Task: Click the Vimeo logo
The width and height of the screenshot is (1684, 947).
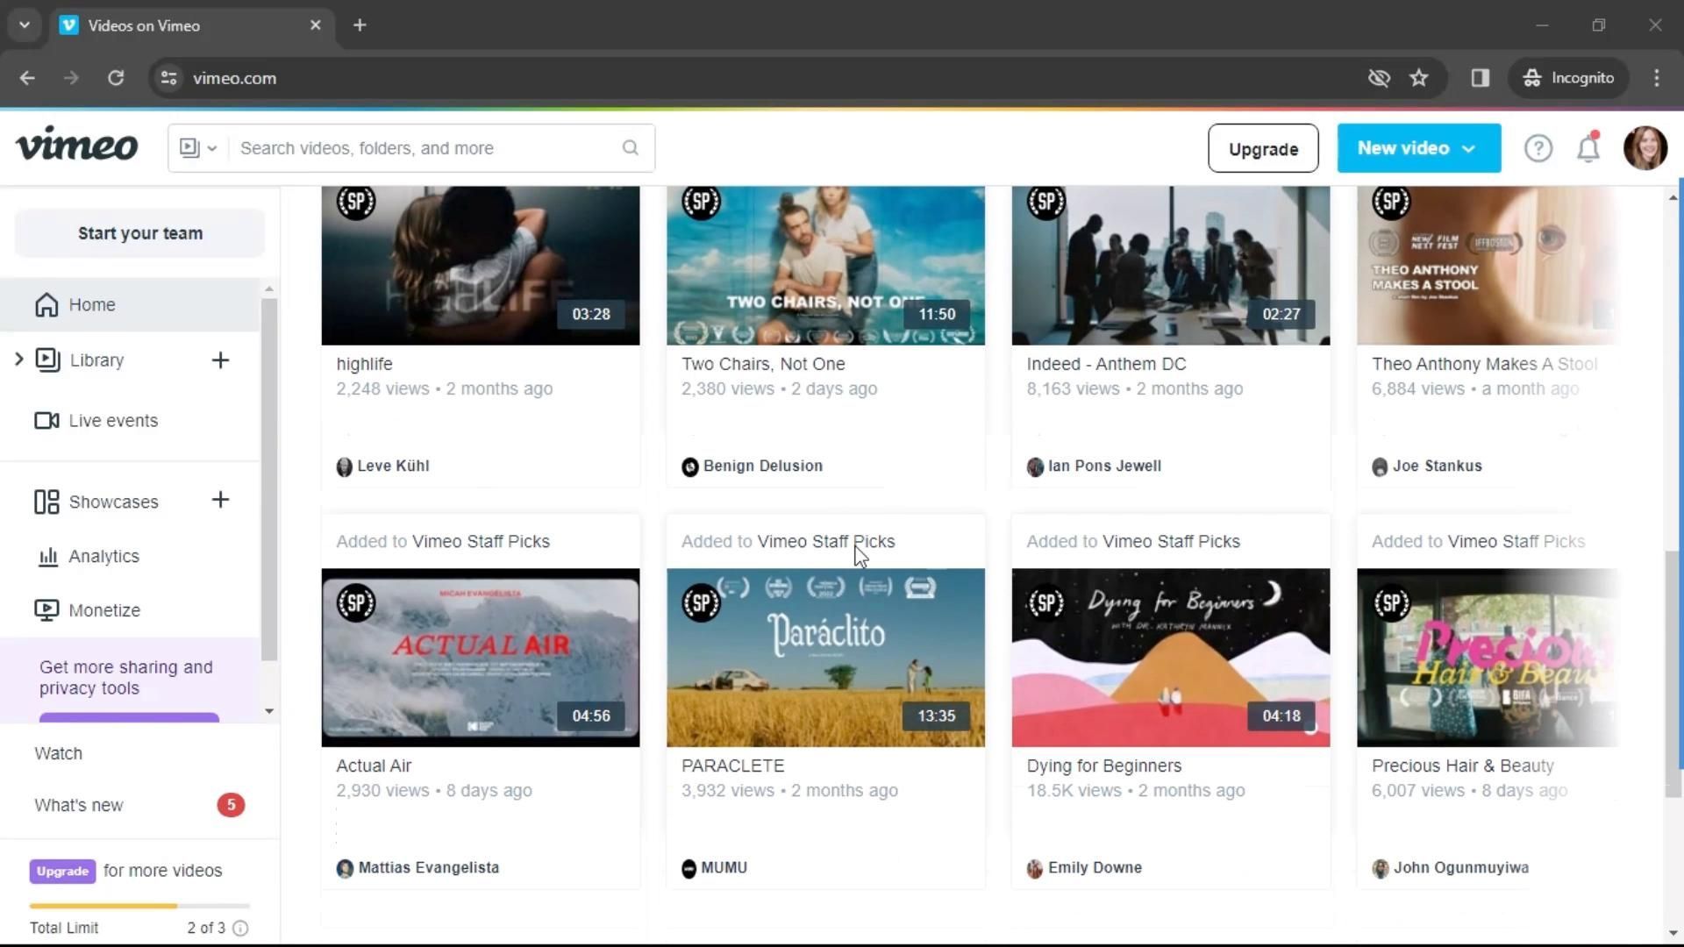Action: 77,146
